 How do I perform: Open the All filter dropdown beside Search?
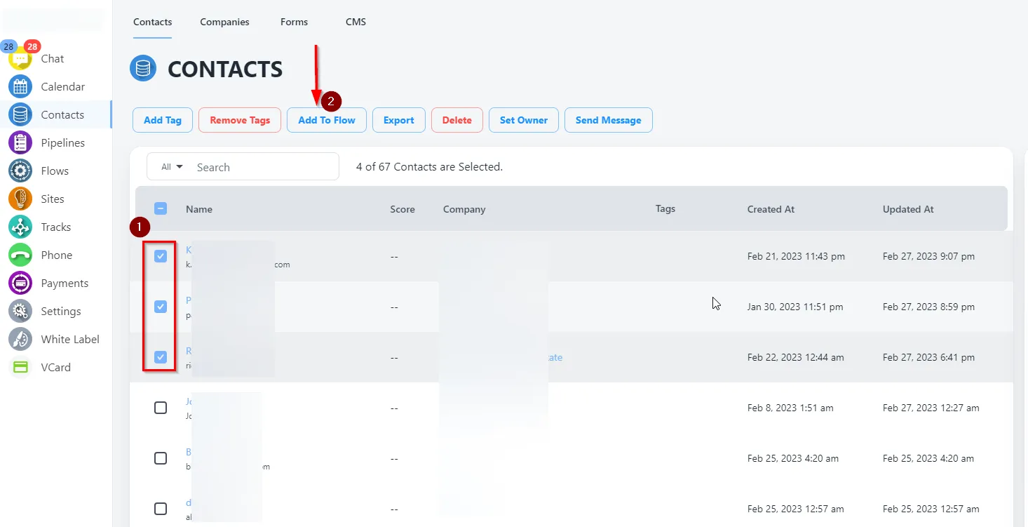click(172, 167)
